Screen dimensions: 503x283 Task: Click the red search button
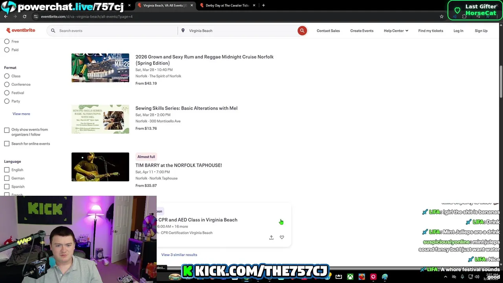[x=302, y=31]
